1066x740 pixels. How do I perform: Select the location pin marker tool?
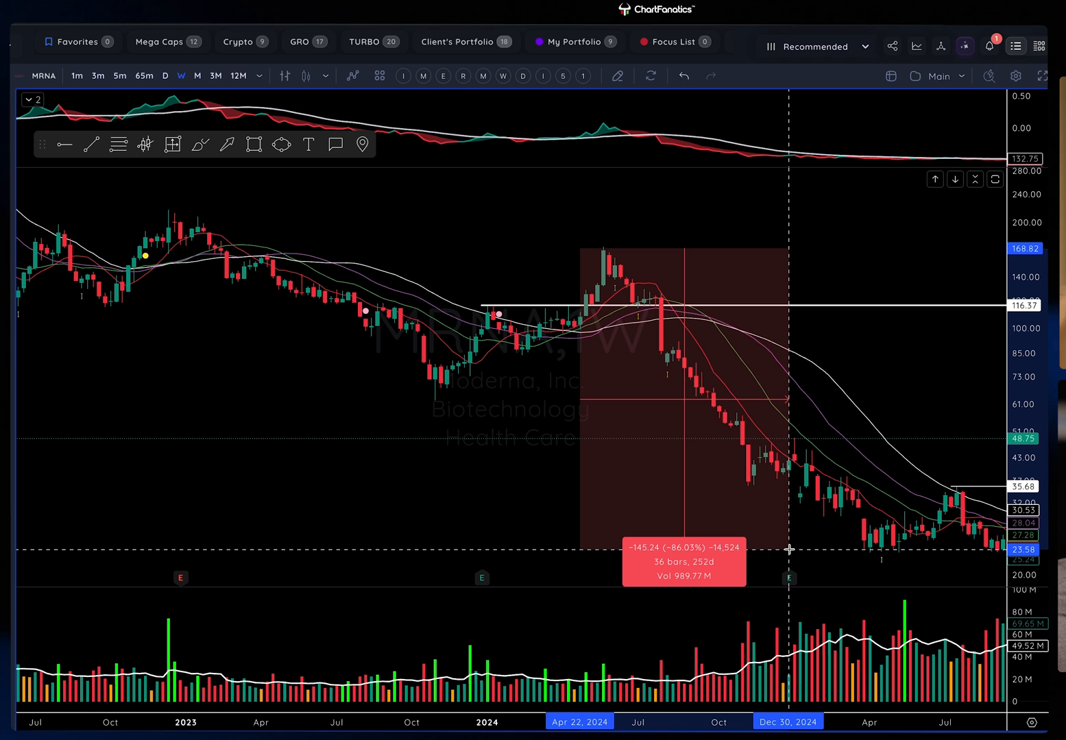pos(363,145)
